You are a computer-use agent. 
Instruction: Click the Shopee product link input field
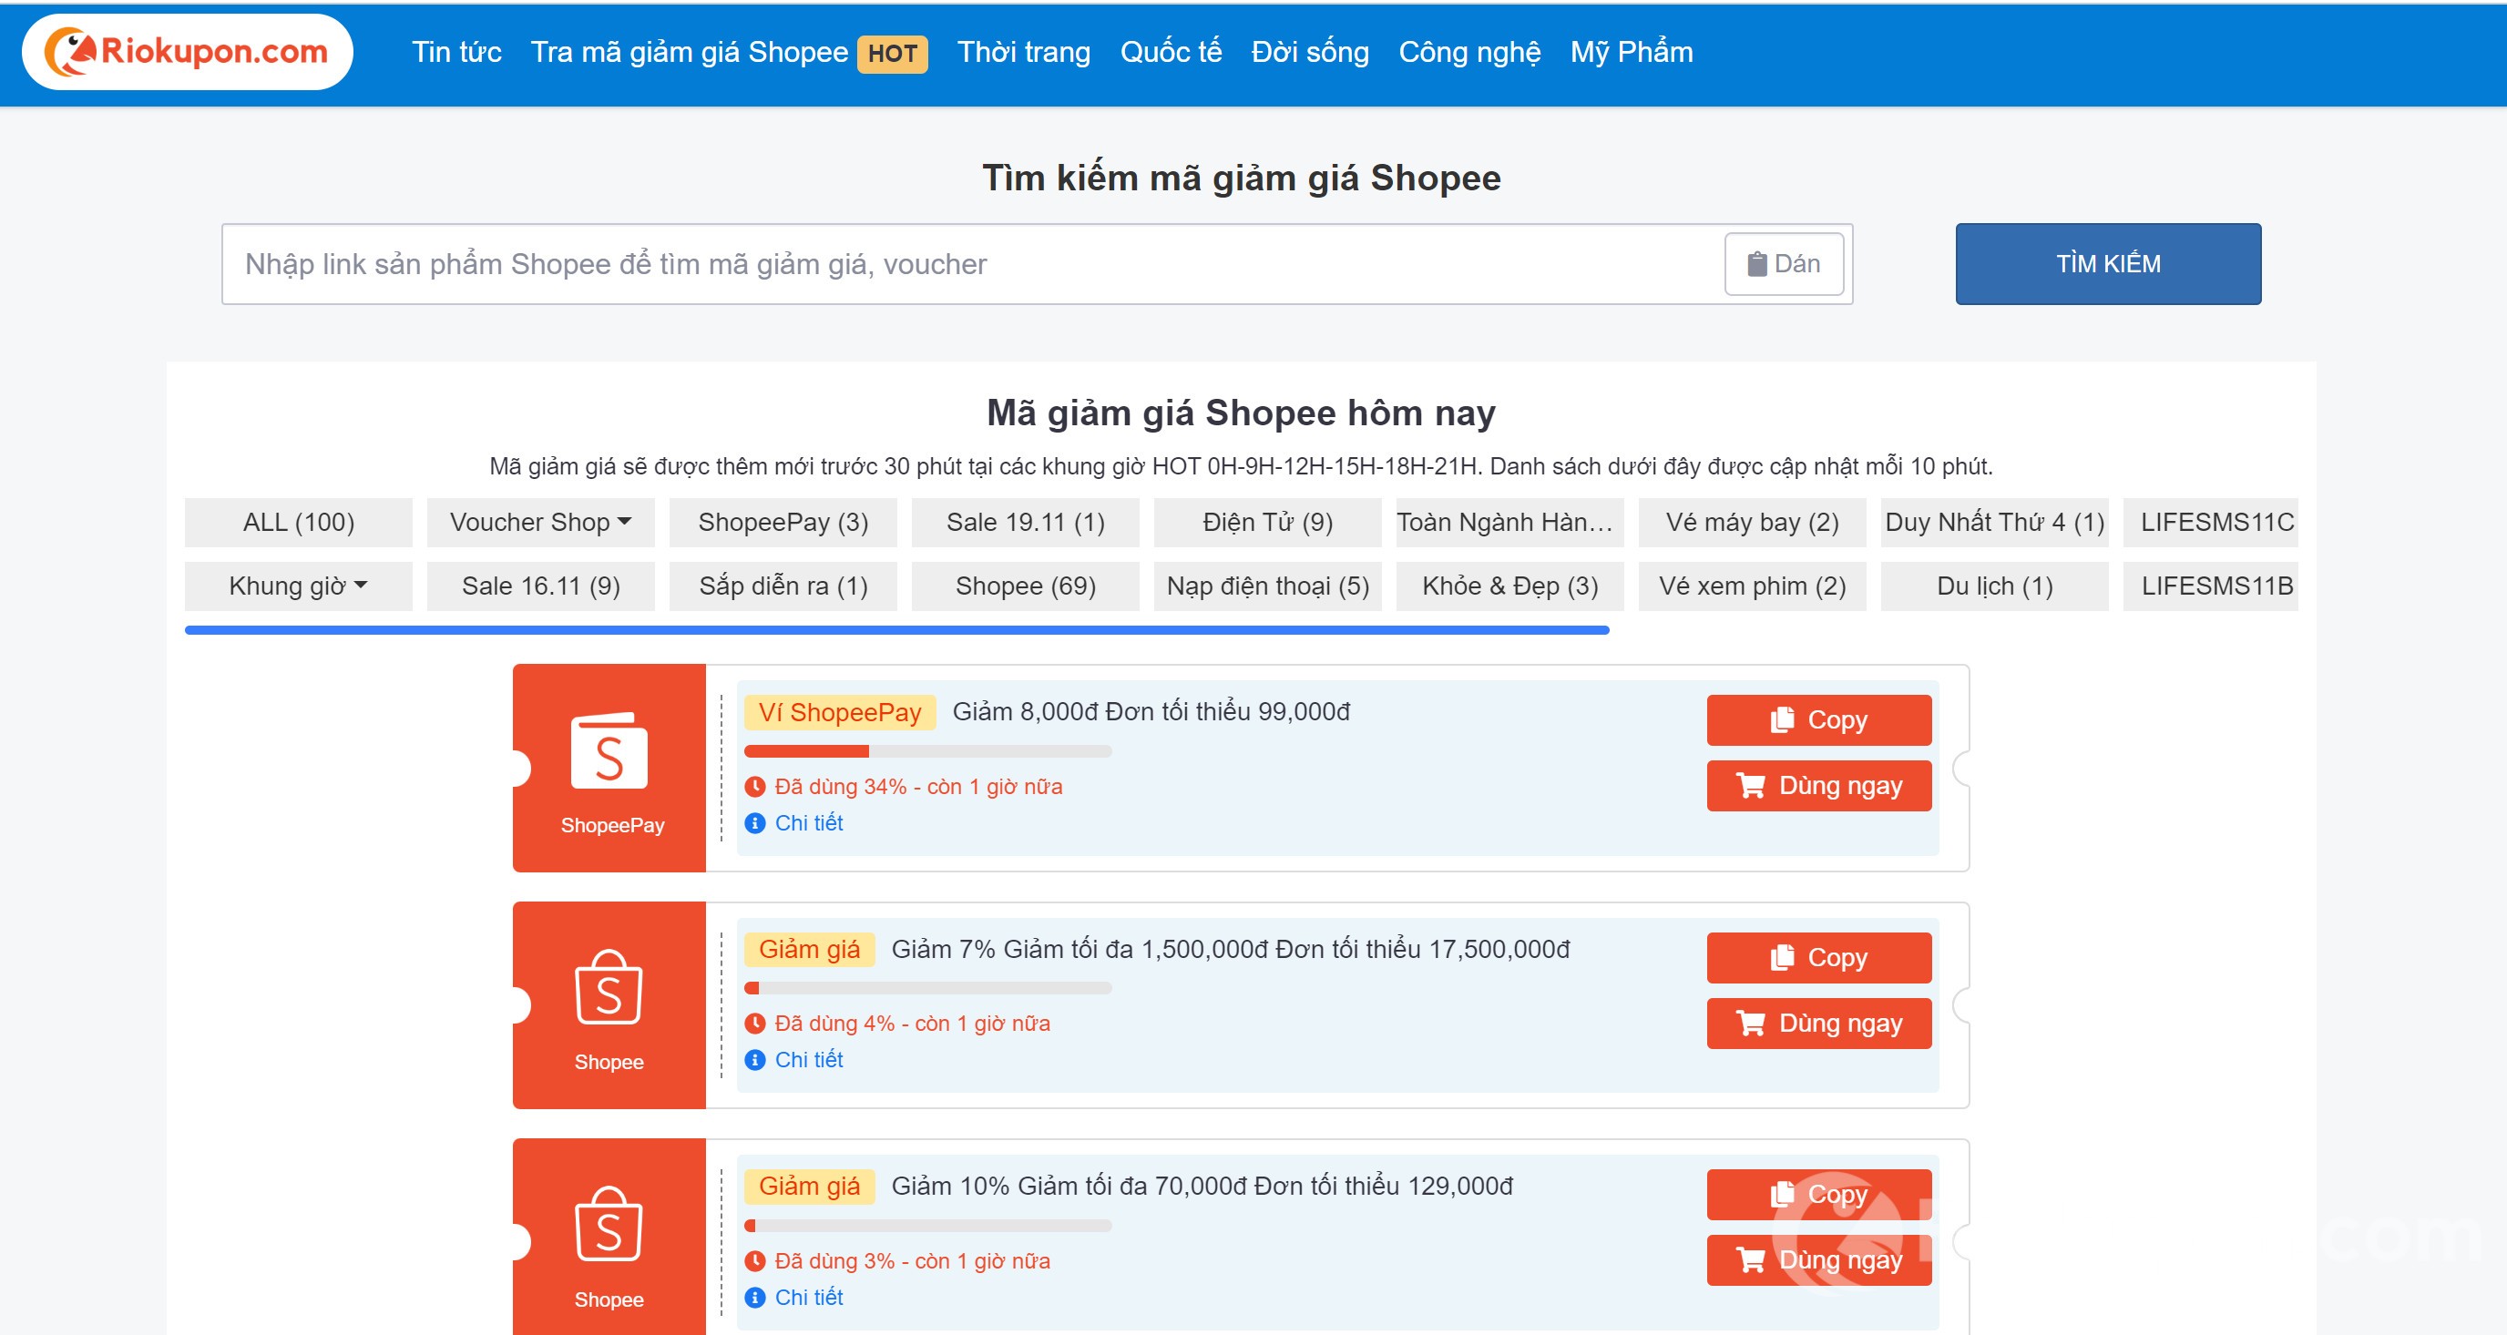973,264
